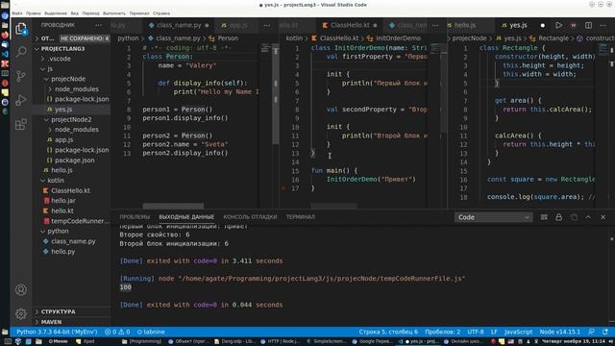Clear the output panel

tap(544, 217)
